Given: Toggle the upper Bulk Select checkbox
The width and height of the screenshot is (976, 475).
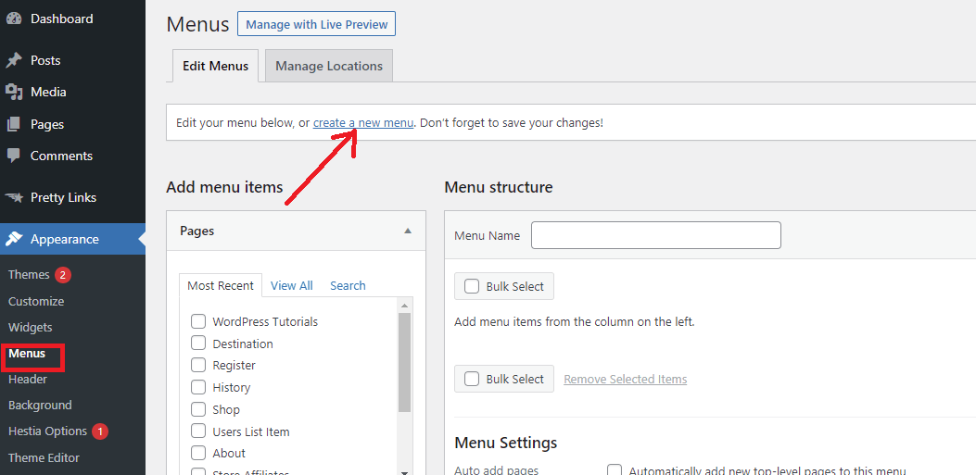Looking at the screenshot, I should pyautogui.click(x=472, y=286).
